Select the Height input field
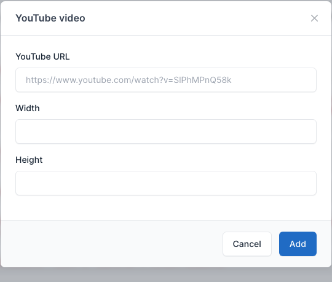The height and width of the screenshot is (282, 332). (x=166, y=183)
